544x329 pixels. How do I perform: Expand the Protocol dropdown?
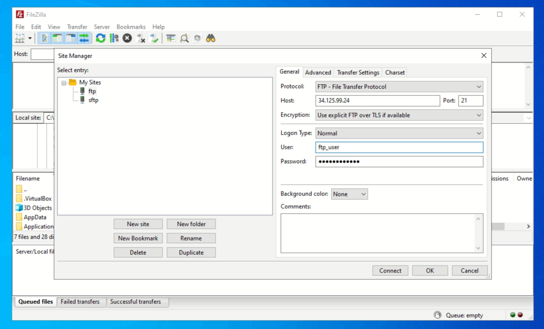(x=399, y=87)
